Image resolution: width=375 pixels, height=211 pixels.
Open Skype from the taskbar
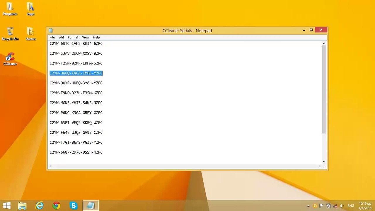(73, 206)
